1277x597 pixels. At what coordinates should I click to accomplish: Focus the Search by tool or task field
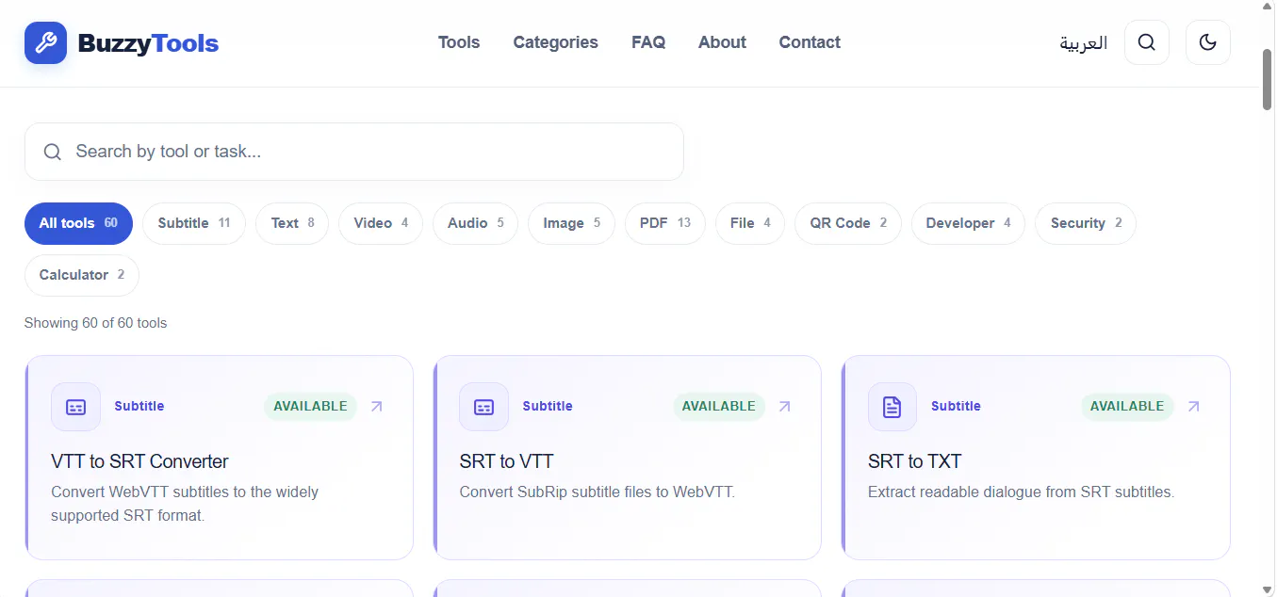tap(353, 152)
